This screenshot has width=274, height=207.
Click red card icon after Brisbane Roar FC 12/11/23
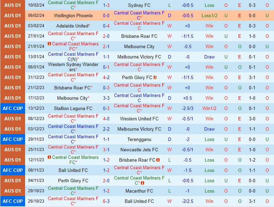click(x=158, y=160)
